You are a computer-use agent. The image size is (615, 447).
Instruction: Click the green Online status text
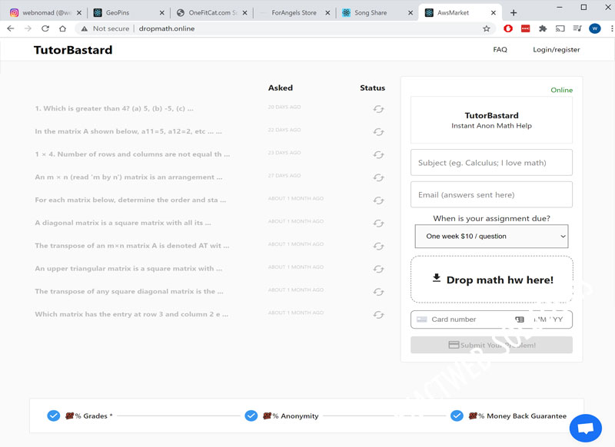point(562,90)
